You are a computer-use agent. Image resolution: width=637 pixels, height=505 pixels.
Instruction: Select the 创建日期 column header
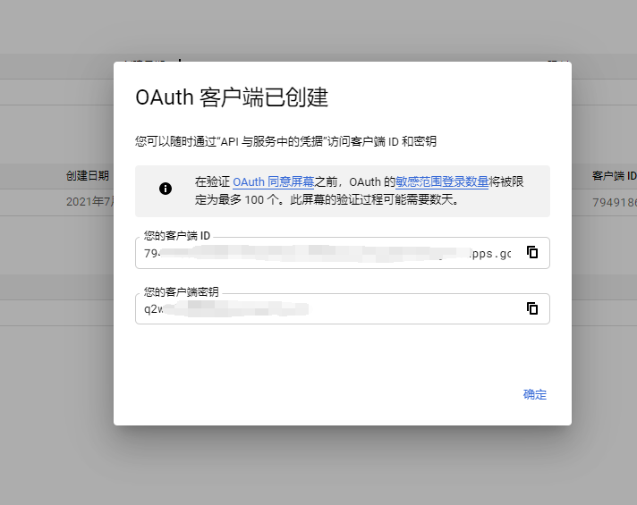coord(87,176)
